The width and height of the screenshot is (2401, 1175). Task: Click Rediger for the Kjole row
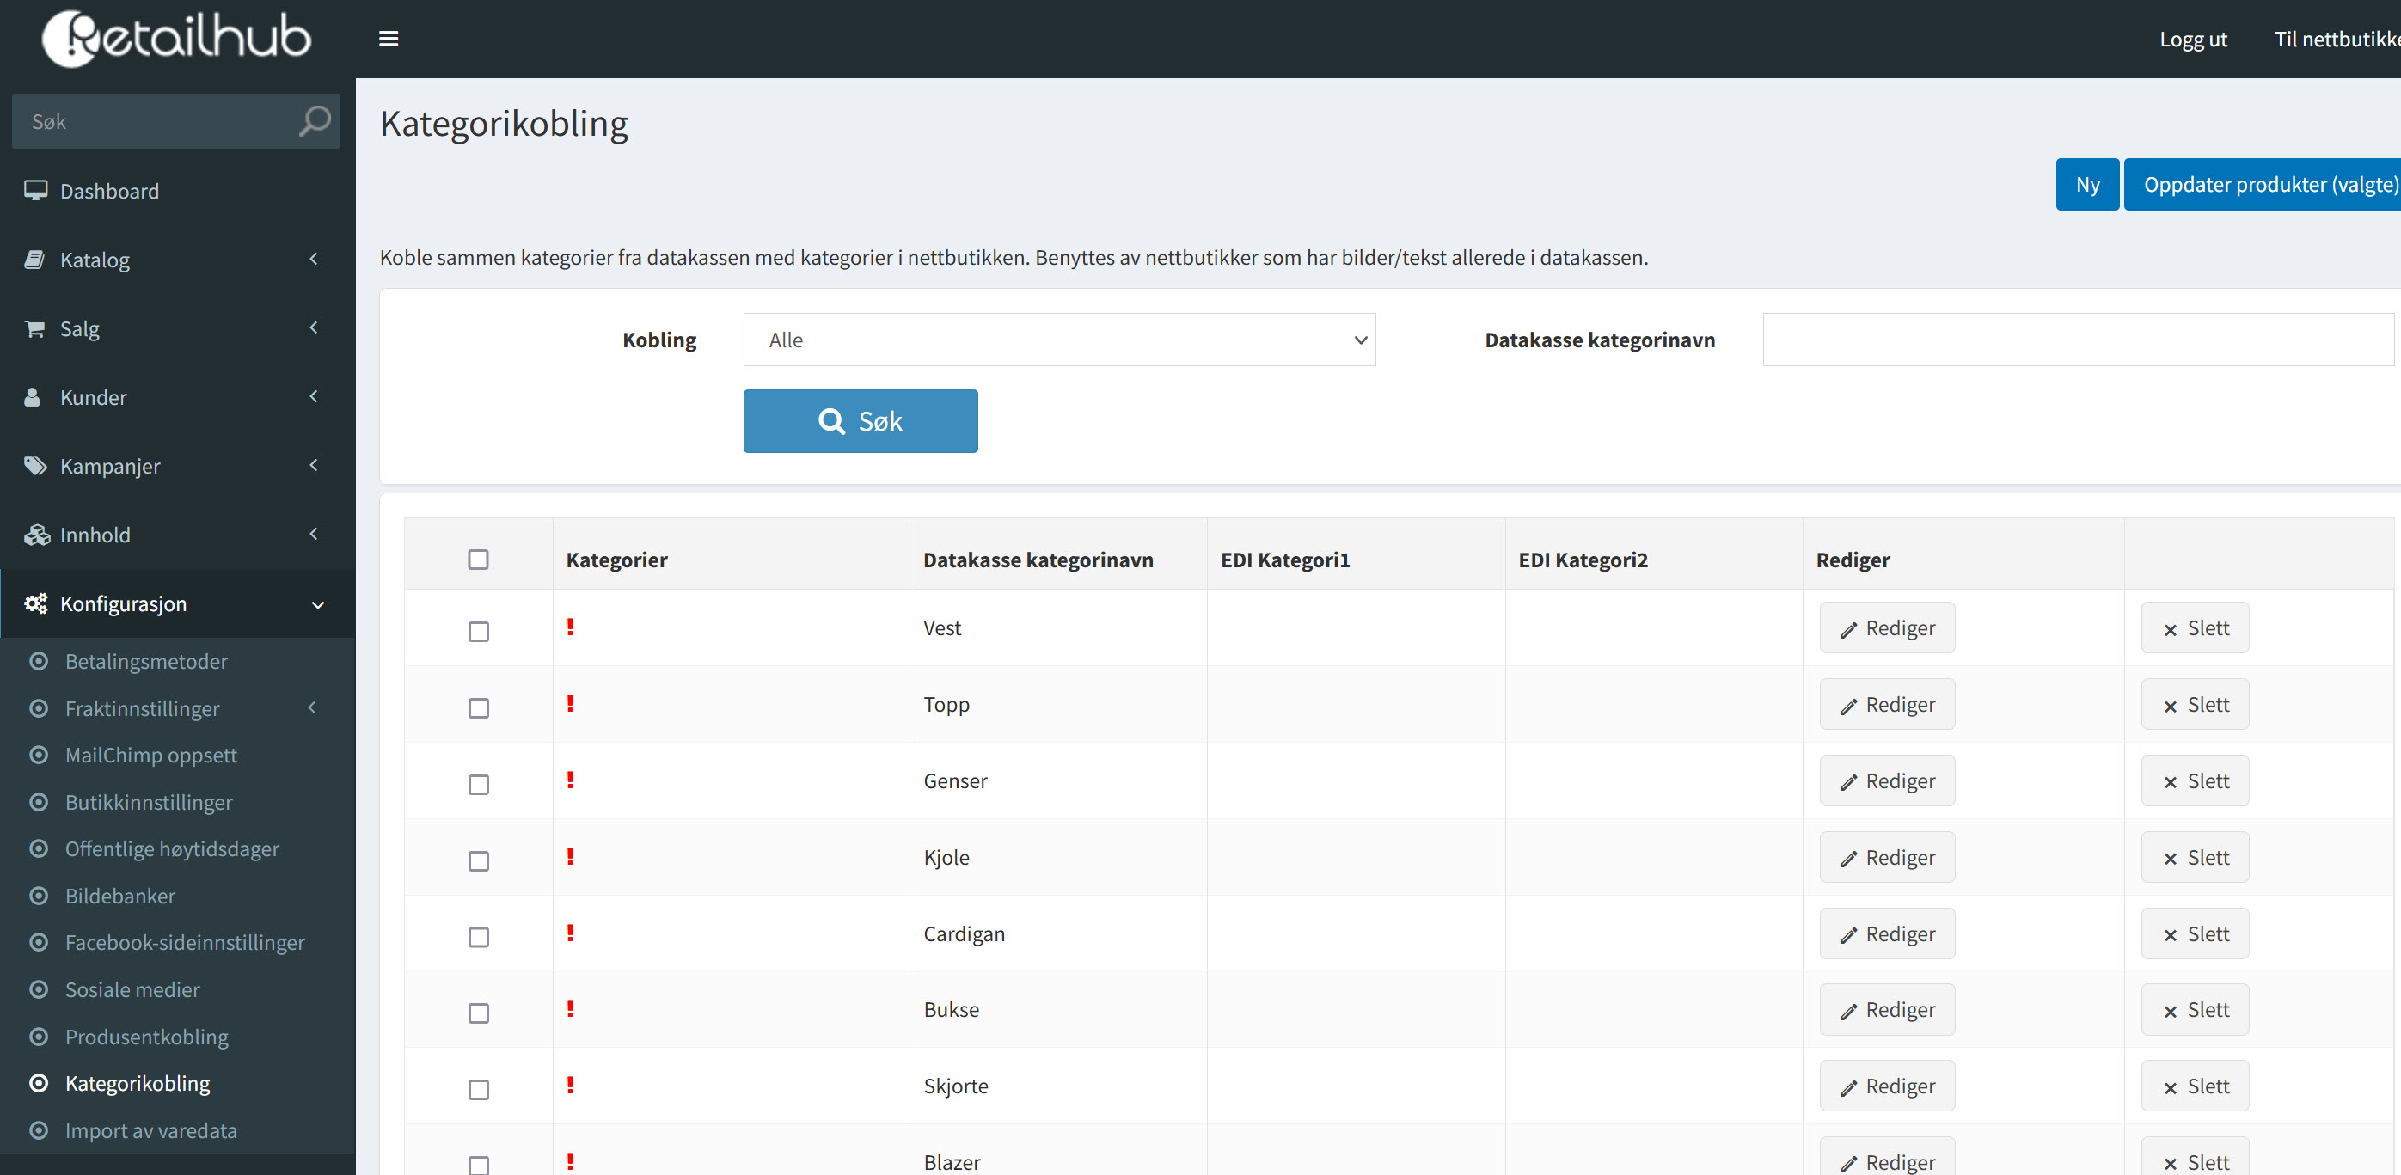1886,857
